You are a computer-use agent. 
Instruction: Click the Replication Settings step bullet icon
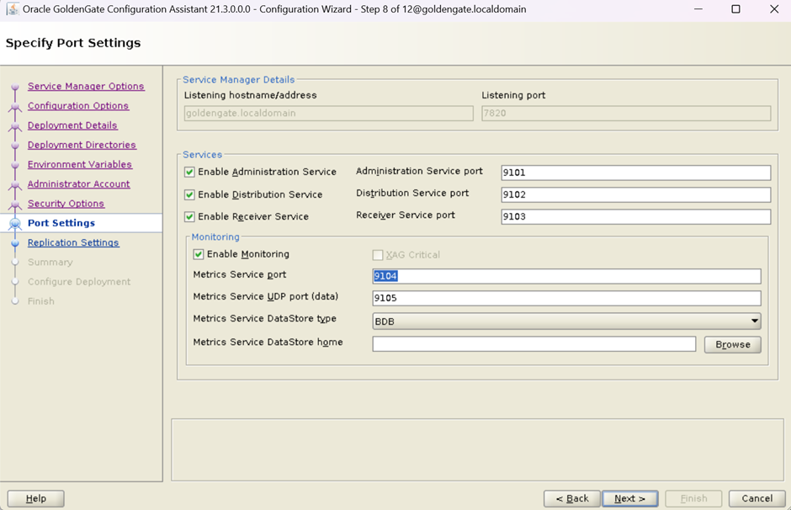(15, 243)
